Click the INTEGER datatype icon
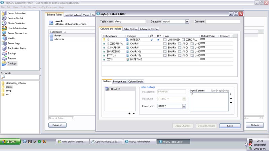 (x=127, y=40)
